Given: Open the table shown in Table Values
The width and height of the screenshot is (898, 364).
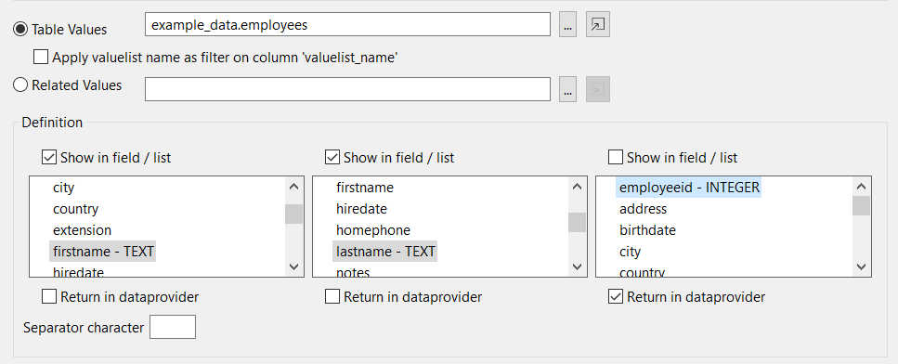Looking at the screenshot, I should [597, 25].
